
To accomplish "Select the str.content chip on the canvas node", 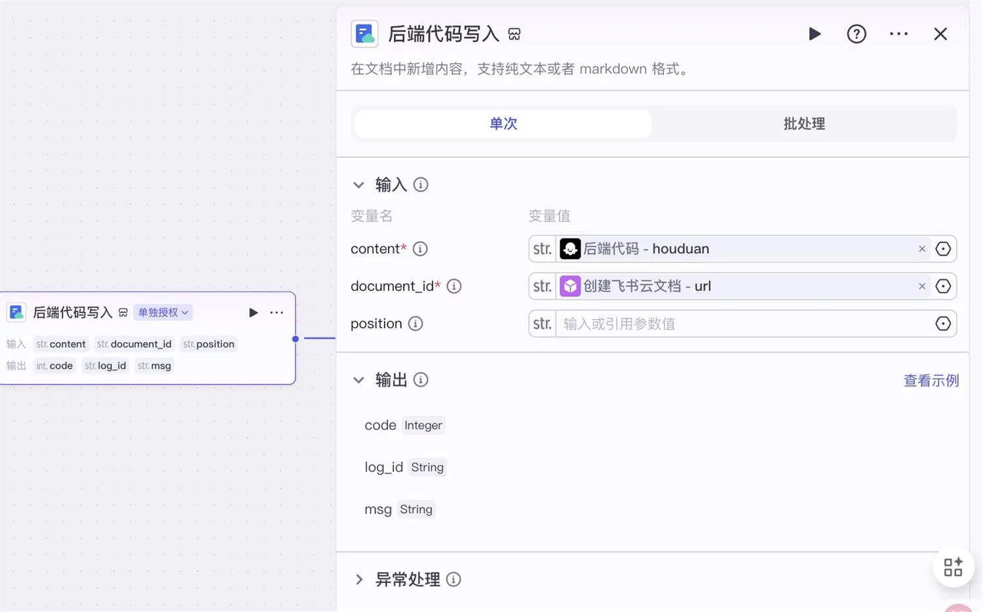I will click(60, 343).
